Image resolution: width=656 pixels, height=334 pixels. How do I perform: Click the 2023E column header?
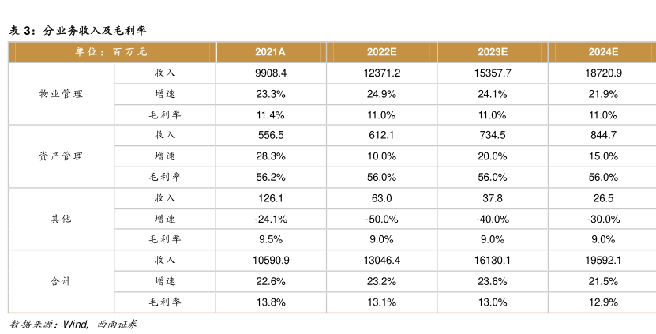[x=493, y=52]
